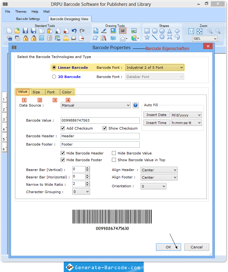228x272 pixels.
Task: Switch to the Font tab
Action: [53, 92]
